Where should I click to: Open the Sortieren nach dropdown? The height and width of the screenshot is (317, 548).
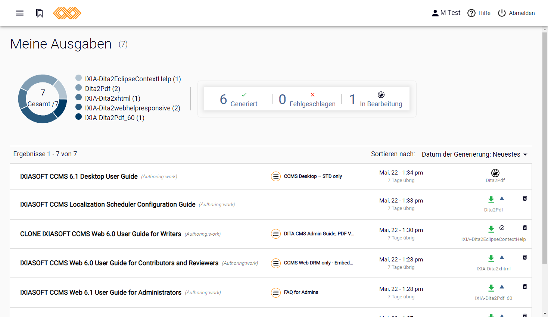pyautogui.click(x=474, y=154)
